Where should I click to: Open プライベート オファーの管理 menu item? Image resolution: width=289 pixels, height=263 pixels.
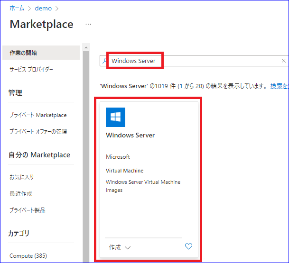point(38,132)
